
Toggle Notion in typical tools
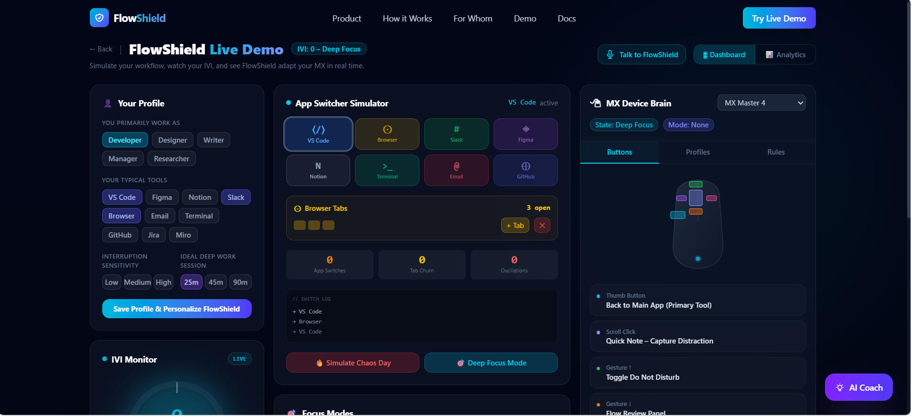point(200,197)
